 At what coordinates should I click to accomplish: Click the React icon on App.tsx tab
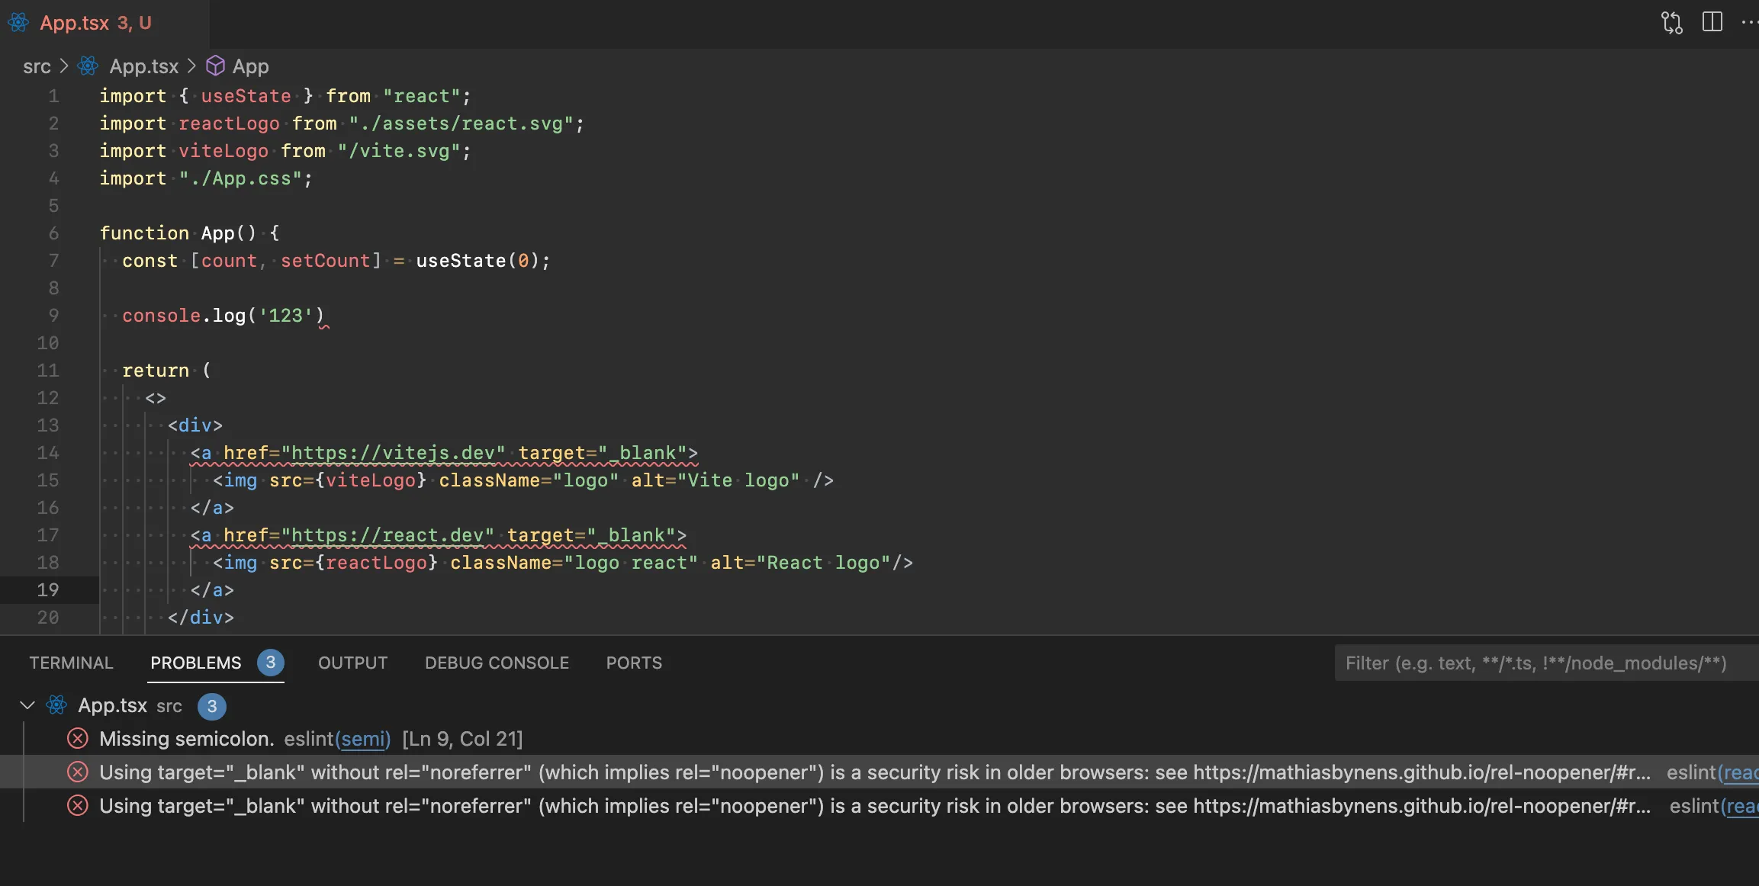click(x=18, y=23)
